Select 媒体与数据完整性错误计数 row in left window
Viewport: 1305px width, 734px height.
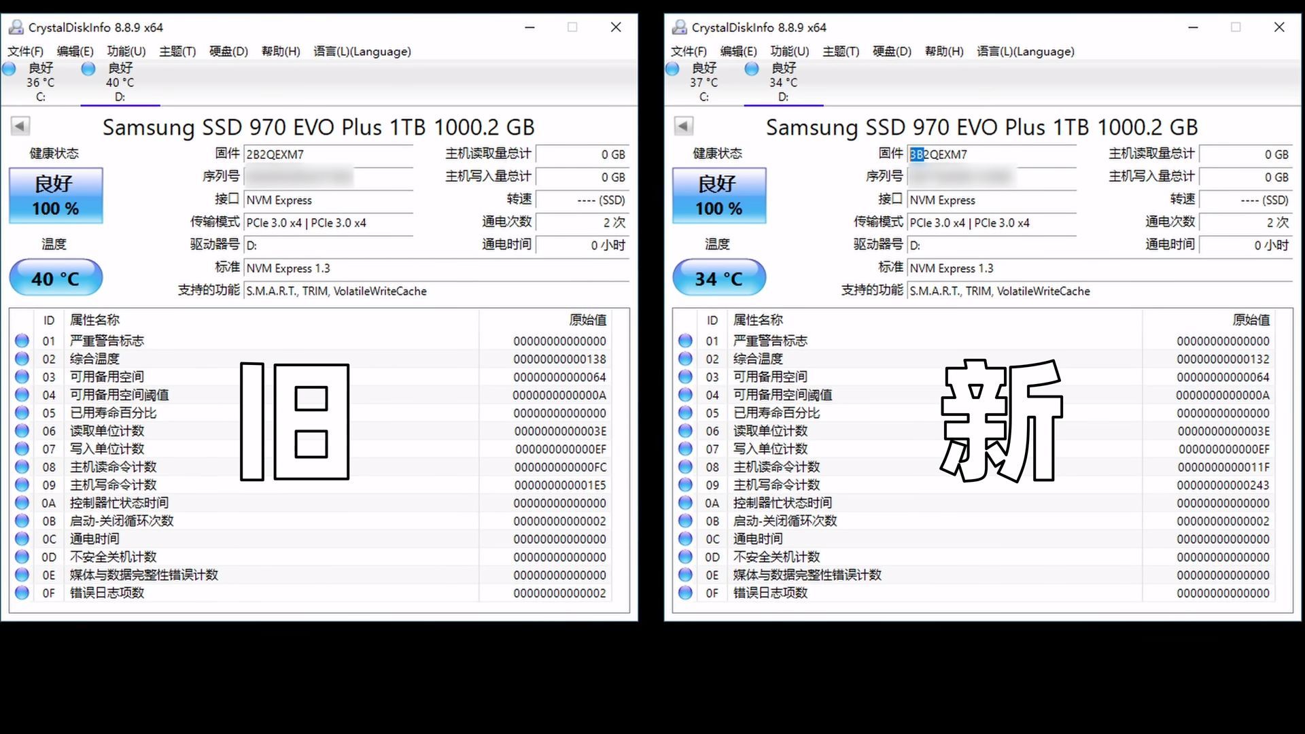click(311, 575)
